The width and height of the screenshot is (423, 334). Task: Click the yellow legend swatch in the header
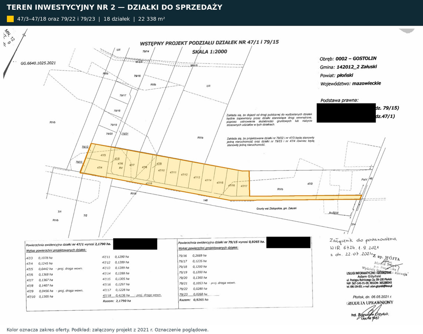pyautogui.click(x=10, y=19)
